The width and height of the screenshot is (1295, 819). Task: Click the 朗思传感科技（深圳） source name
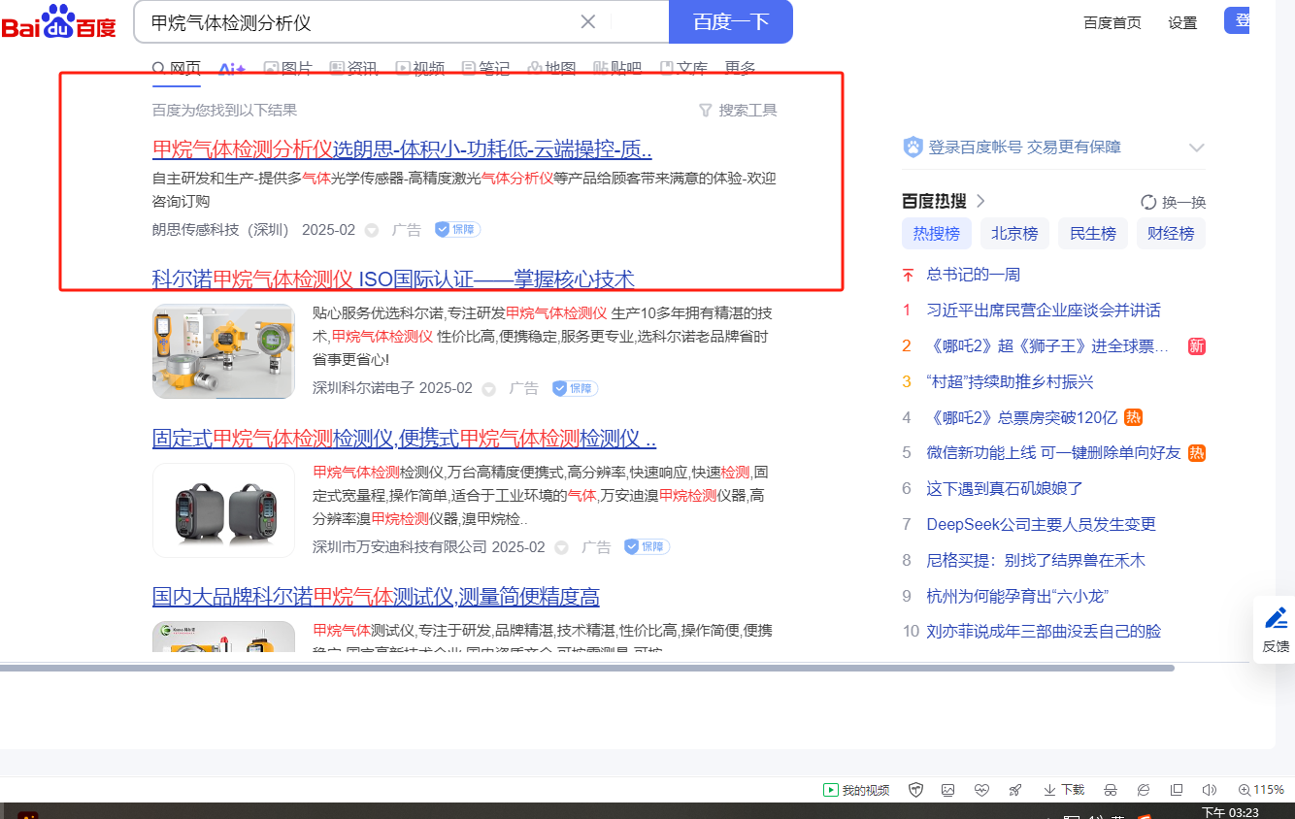220,230
